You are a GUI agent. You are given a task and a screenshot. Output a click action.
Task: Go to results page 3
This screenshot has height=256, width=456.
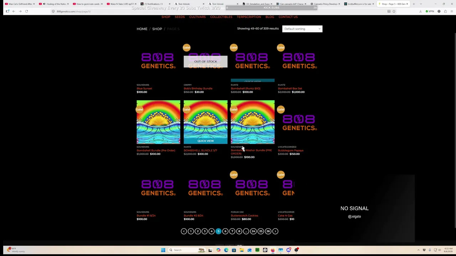(204, 231)
